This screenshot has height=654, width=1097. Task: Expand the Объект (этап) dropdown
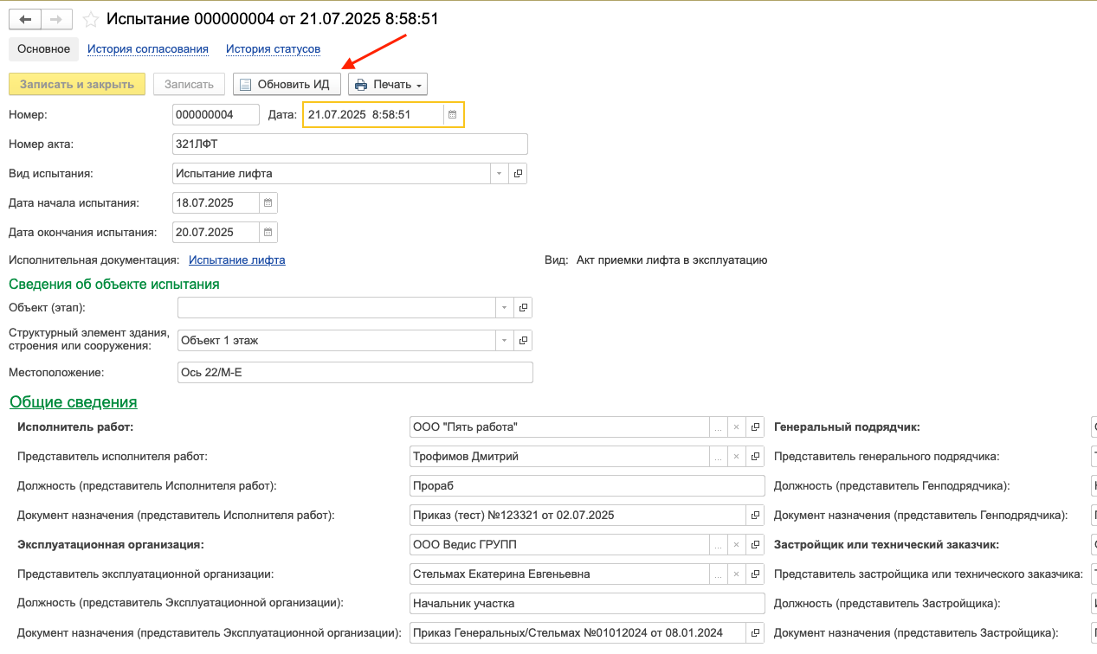[505, 308]
